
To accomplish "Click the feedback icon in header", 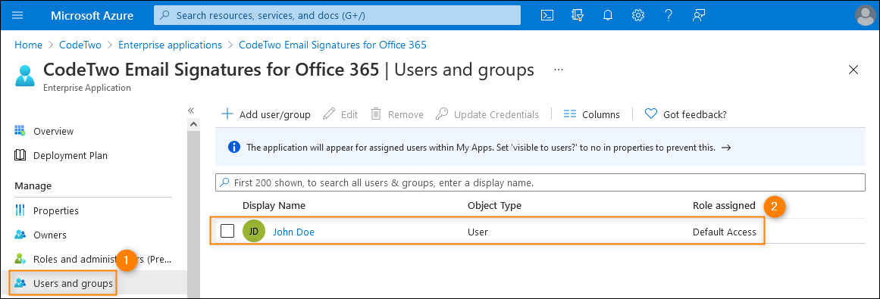I will click(x=698, y=15).
